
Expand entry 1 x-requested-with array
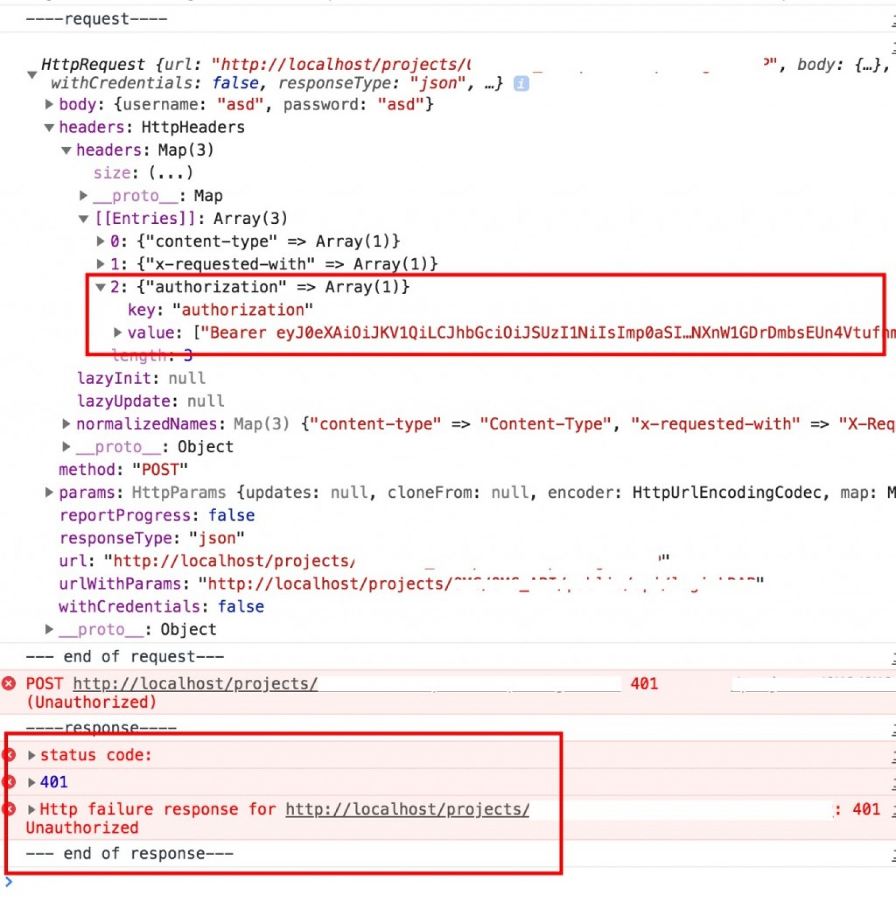click(100, 264)
